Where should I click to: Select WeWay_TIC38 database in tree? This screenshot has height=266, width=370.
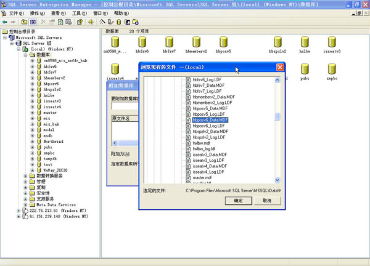pos(55,171)
